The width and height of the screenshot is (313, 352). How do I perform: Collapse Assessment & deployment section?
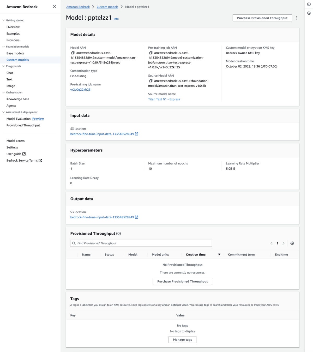point(3,112)
